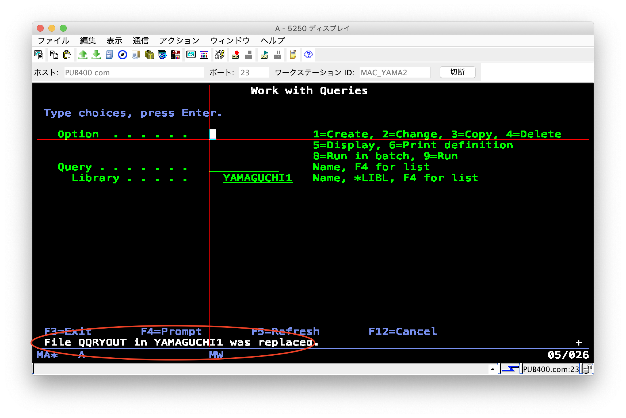Open the 表示 menu
626x418 pixels.
pyautogui.click(x=114, y=41)
